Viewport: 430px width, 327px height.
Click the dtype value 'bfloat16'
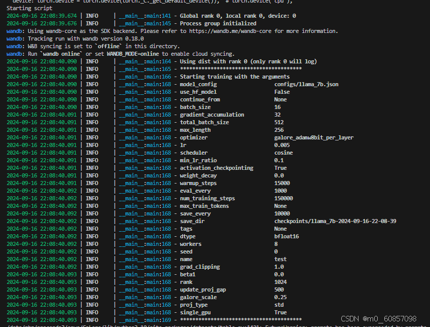click(x=286, y=237)
